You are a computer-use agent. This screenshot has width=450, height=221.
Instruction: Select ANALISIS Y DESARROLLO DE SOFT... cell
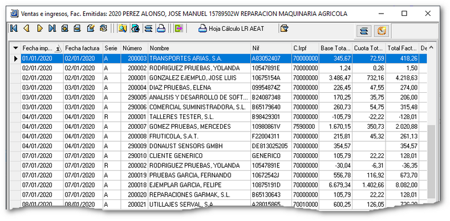199,97
